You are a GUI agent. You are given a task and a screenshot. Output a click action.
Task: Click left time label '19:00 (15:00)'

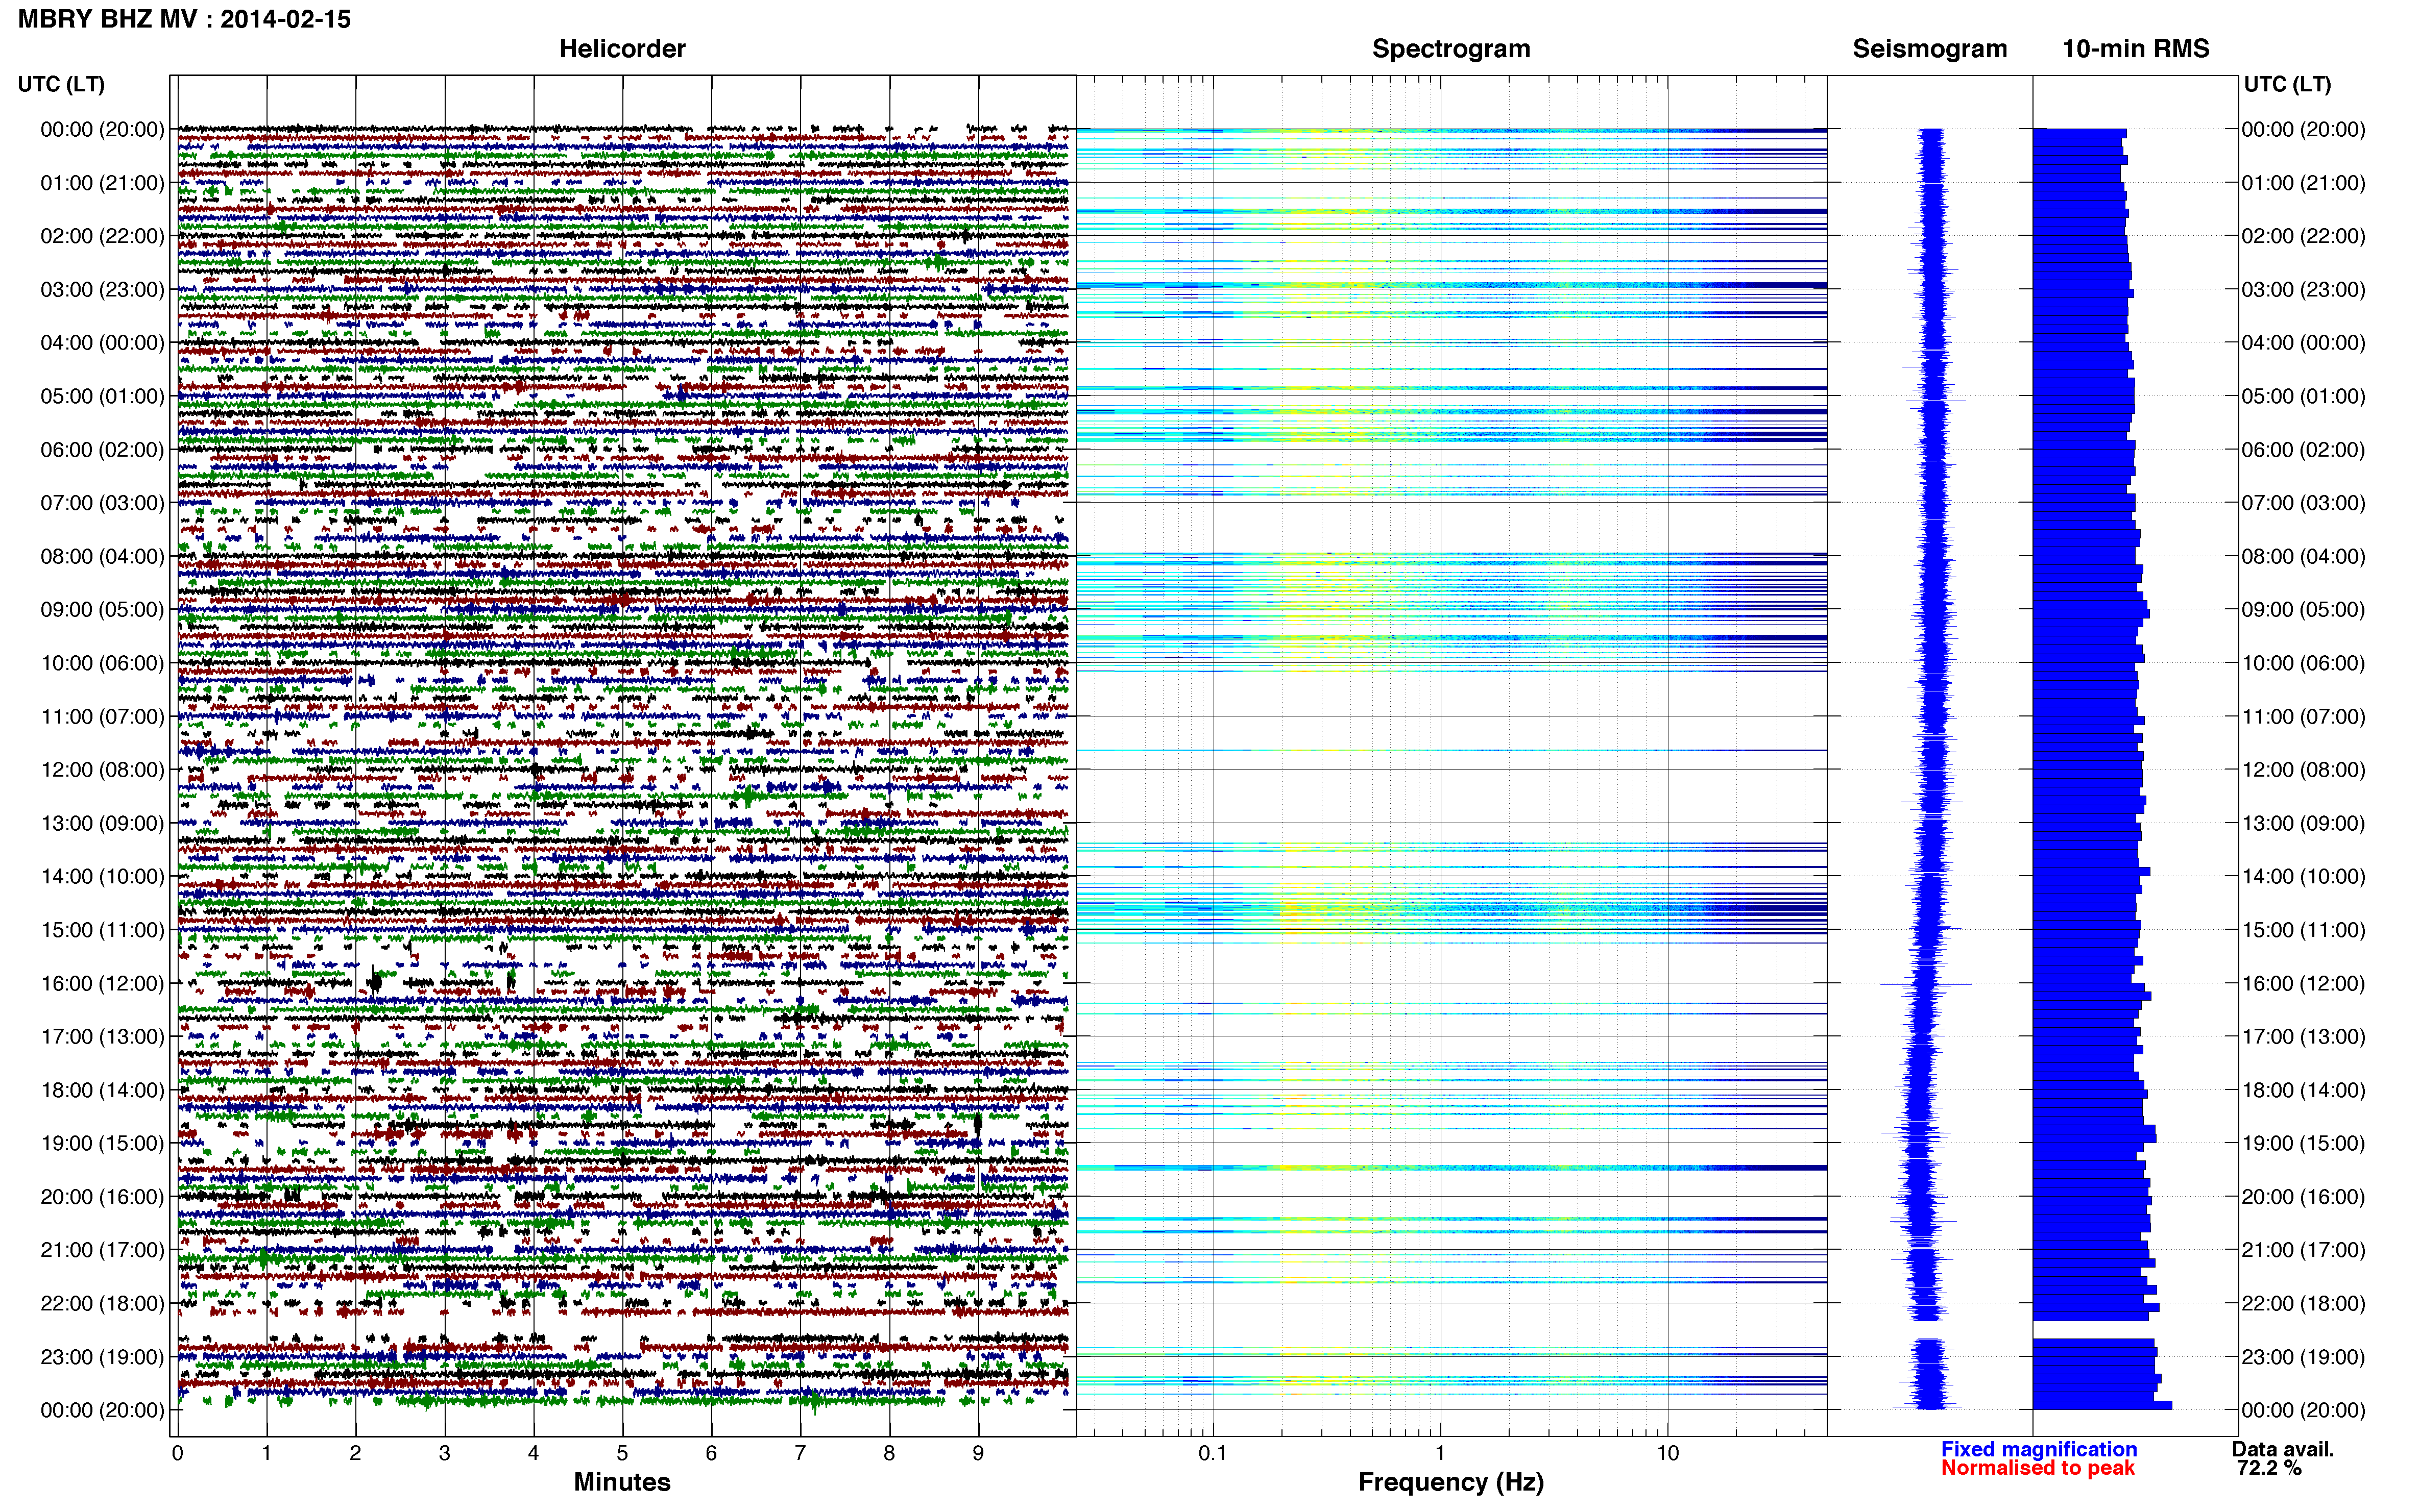point(102,1143)
